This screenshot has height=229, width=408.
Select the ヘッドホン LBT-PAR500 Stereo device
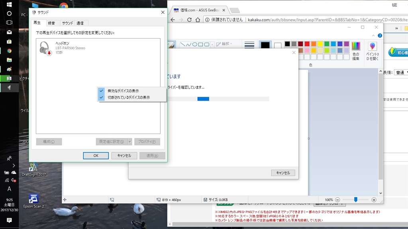[98, 48]
